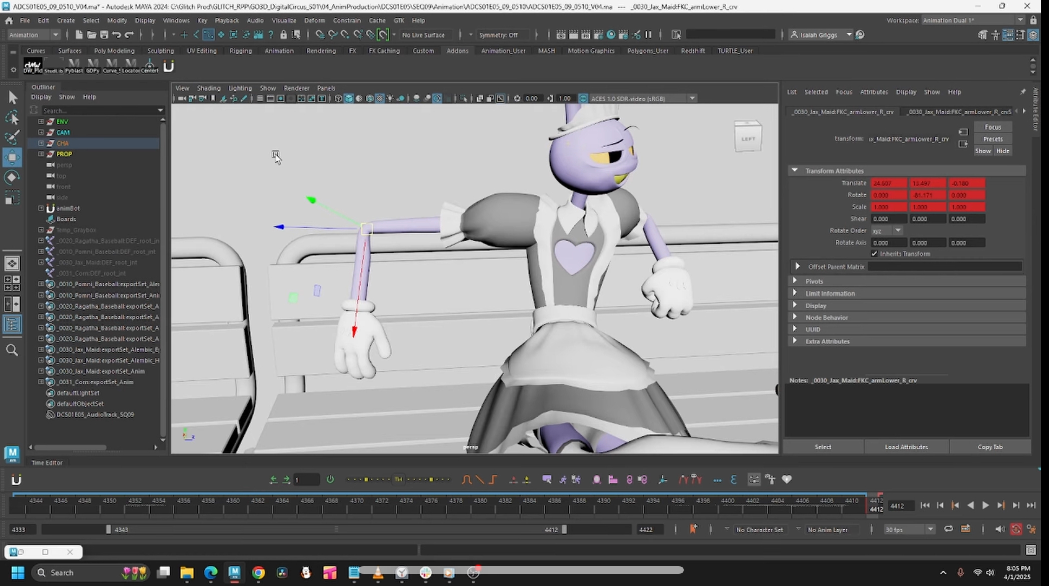Click the Presets button
This screenshot has width=1049, height=586.
point(993,139)
